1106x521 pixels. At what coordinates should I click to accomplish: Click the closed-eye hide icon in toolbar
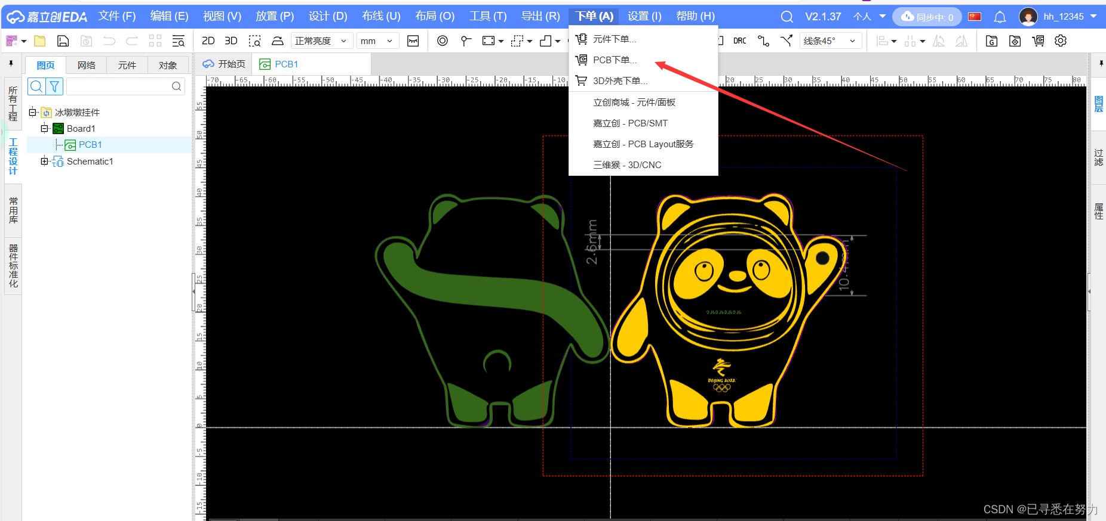click(x=413, y=41)
